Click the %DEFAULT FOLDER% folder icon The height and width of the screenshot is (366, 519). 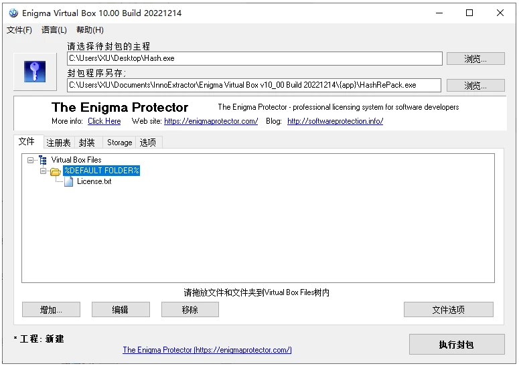point(56,171)
